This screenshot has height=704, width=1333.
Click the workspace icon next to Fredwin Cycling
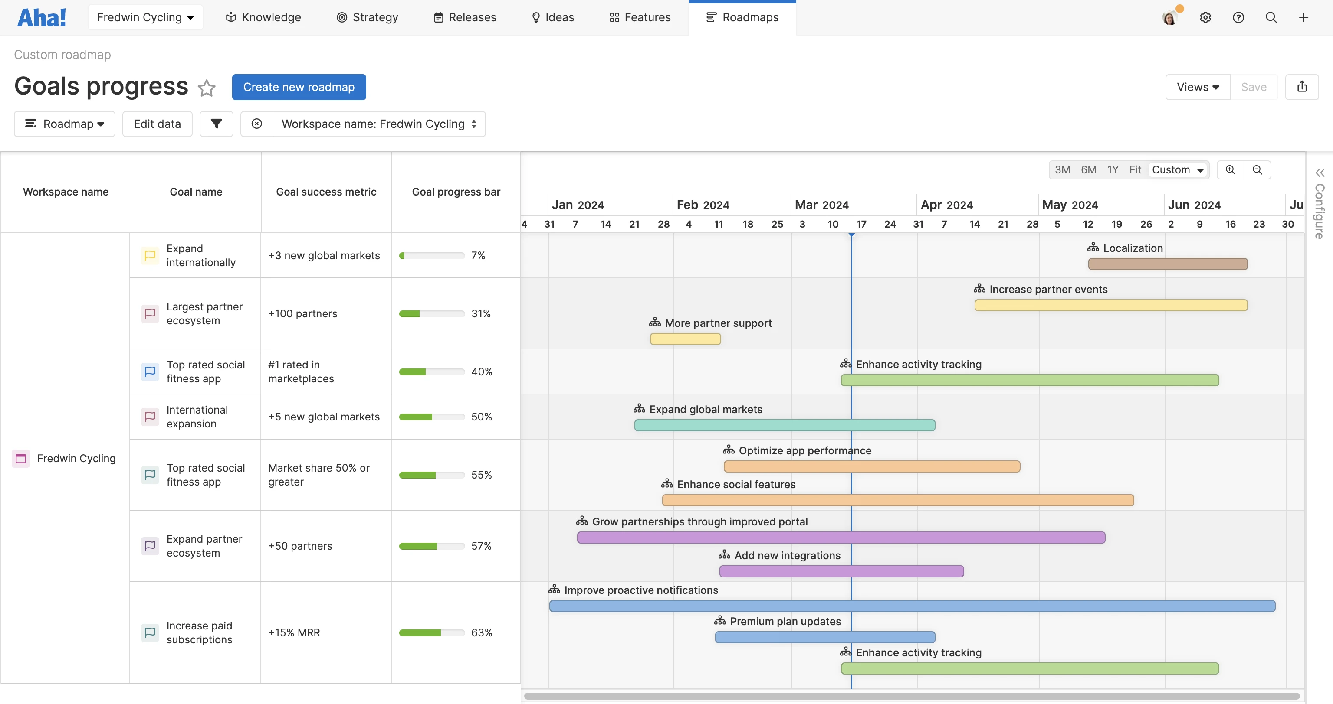[21, 458]
